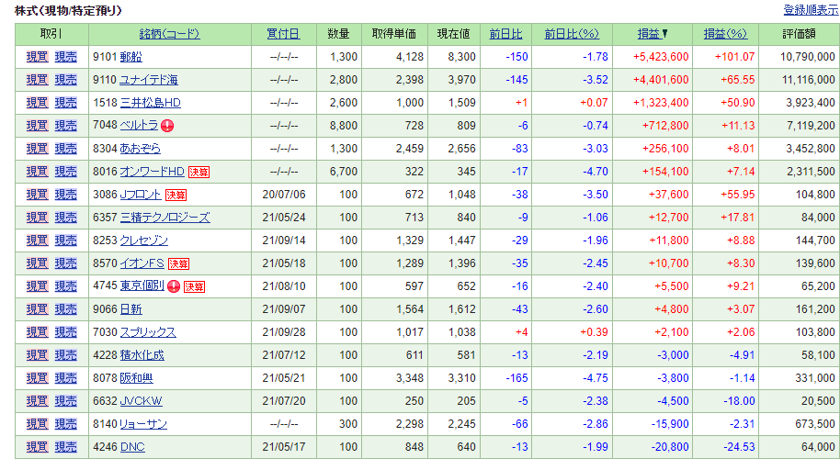Click 現買 for あおぞら row
Image resolution: width=840 pixels, height=470 pixels.
38,149
